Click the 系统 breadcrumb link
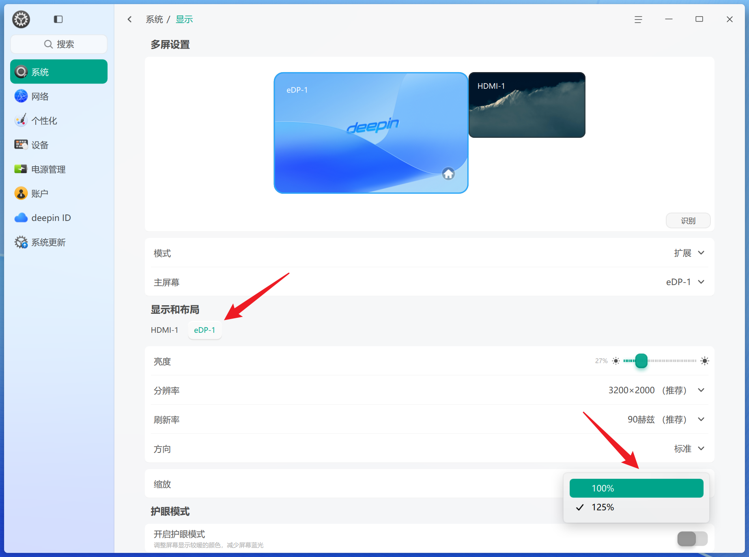The height and width of the screenshot is (557, 749). point(155,19)
